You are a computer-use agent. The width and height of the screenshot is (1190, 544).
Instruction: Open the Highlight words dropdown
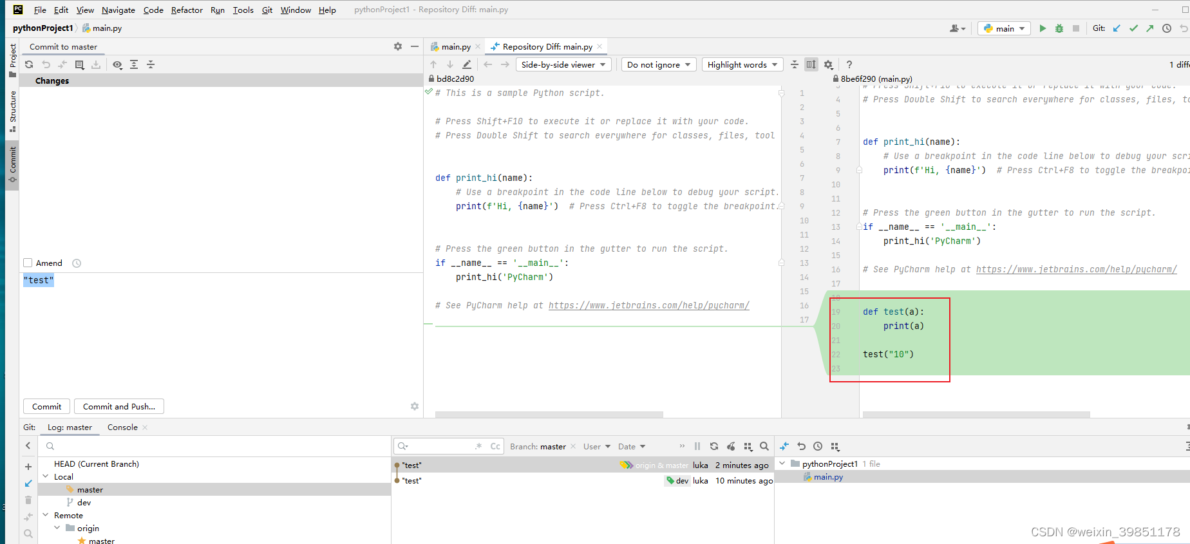(742, 64)
